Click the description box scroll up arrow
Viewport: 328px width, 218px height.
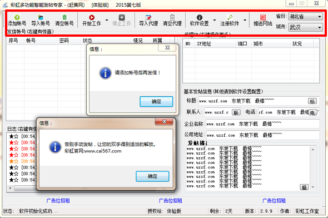(x=313, y=150)
